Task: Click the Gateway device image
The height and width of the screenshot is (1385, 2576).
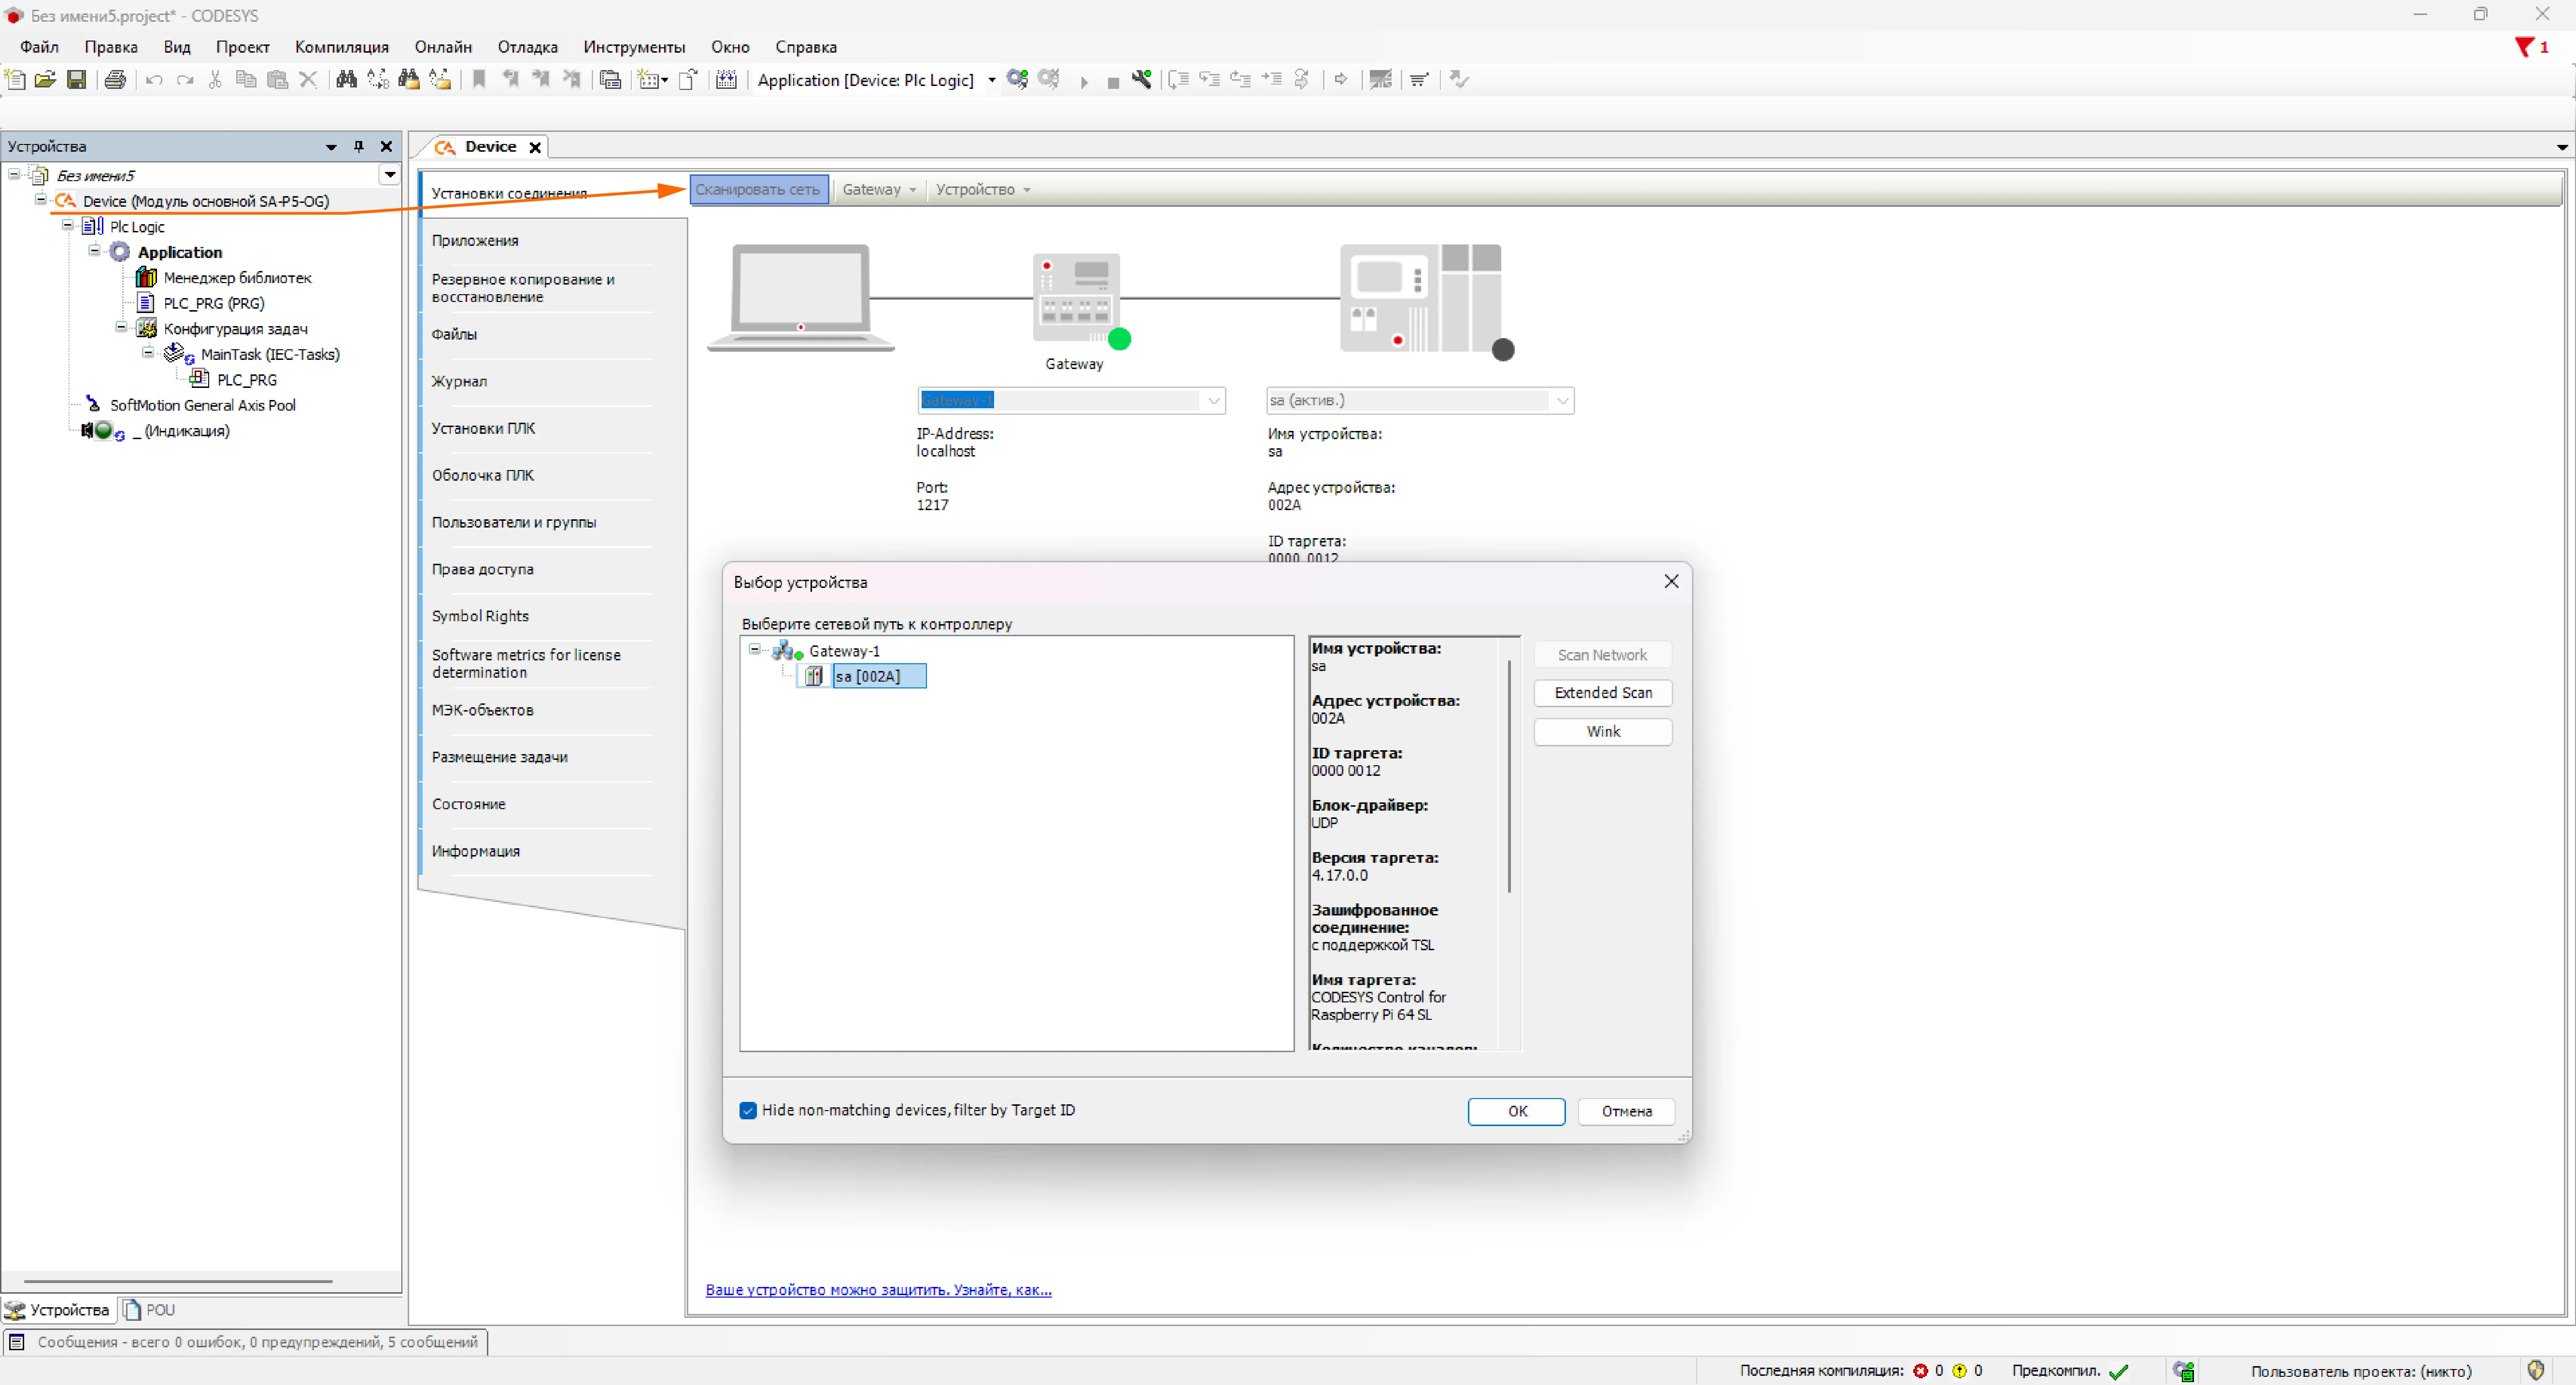Action: (1076, 299)
